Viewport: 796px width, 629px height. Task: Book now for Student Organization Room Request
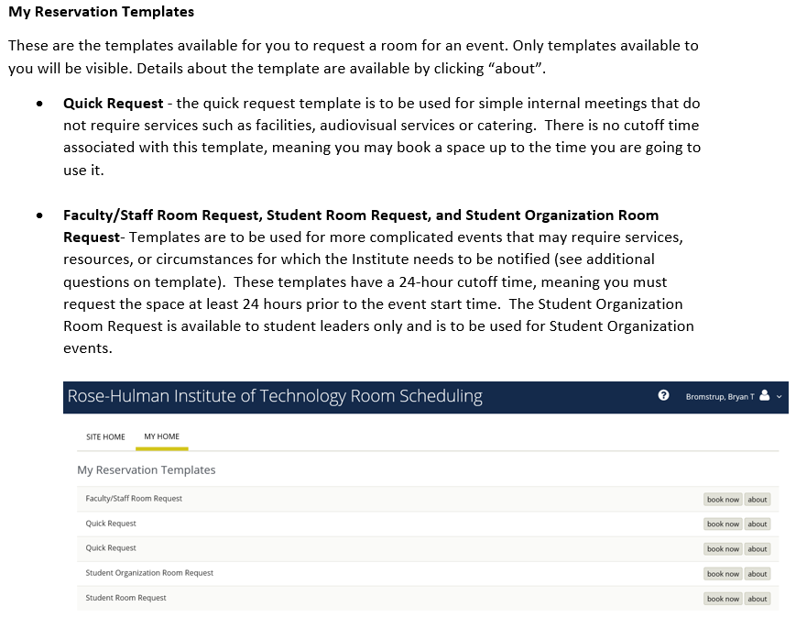[723, 574]
